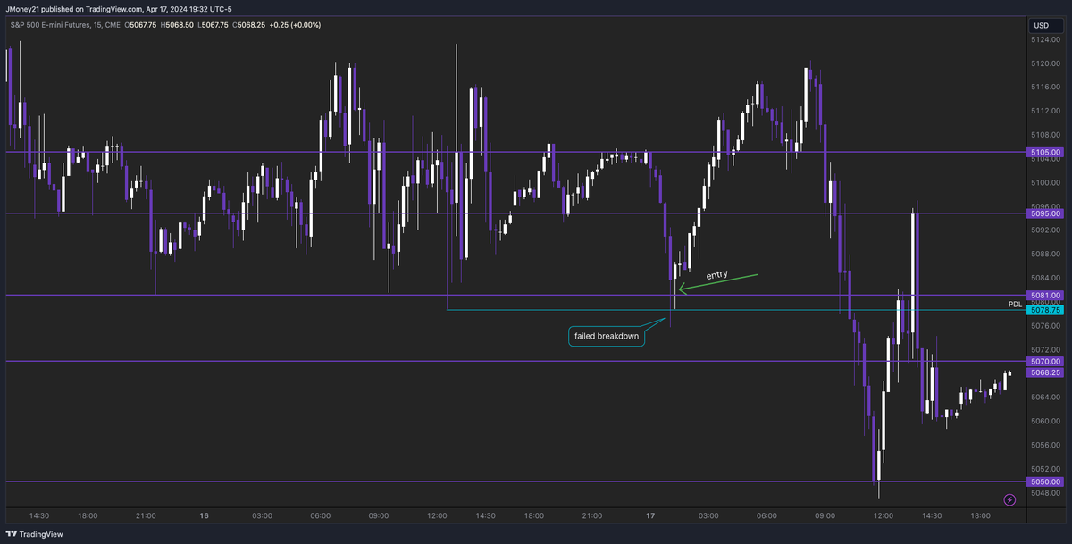Click the 5116.00 price scale value
Screen dimensions: 1072x544
[1044, 88]
